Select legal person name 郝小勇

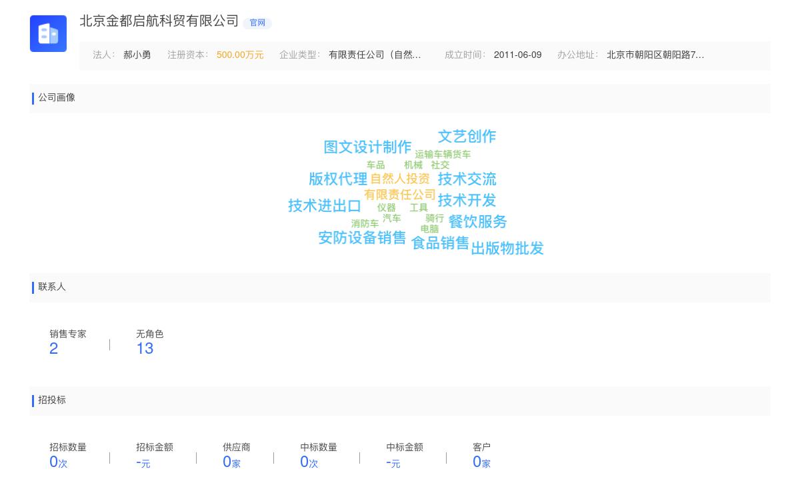137,55
